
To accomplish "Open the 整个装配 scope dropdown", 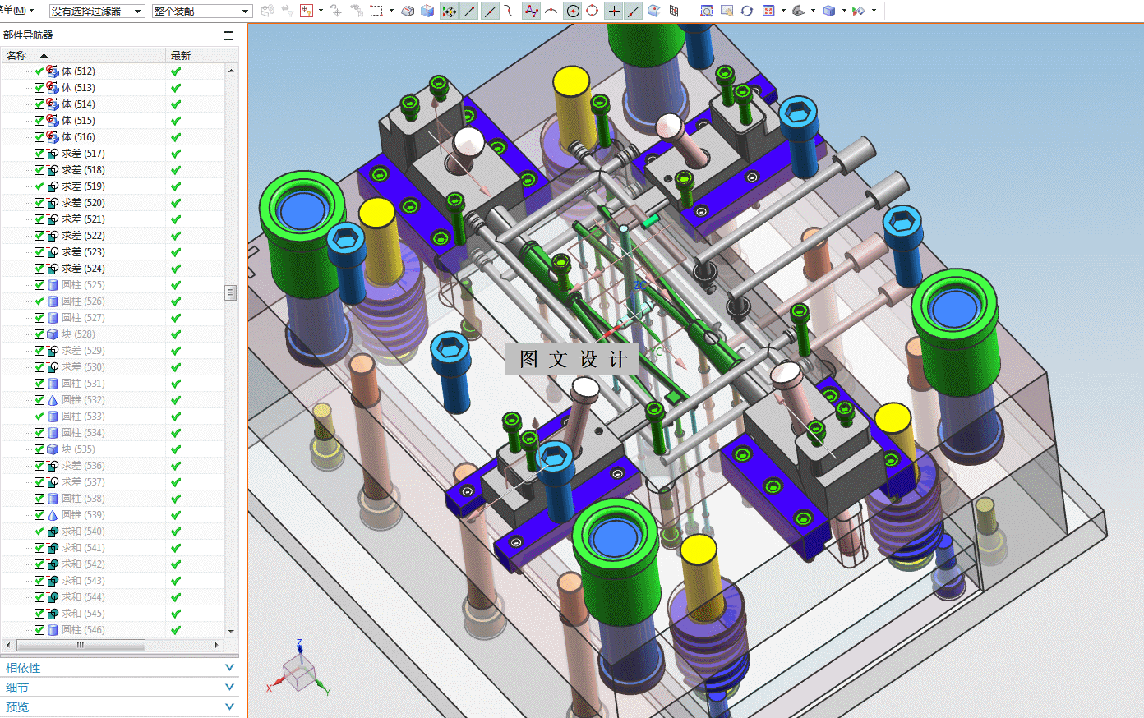I will point(201,11).
